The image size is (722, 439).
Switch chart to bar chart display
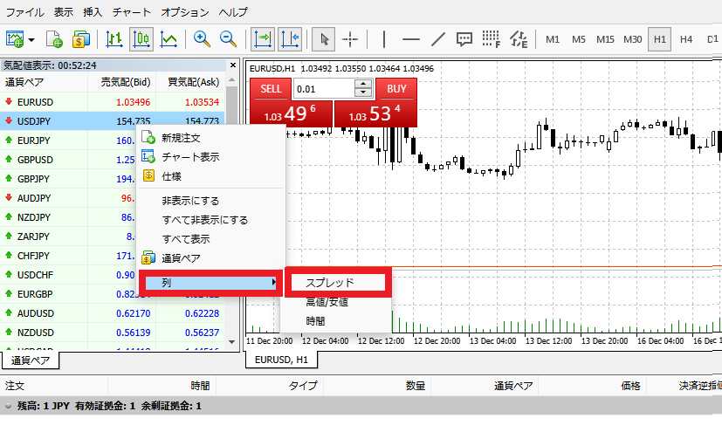click(x=114, y=38)
